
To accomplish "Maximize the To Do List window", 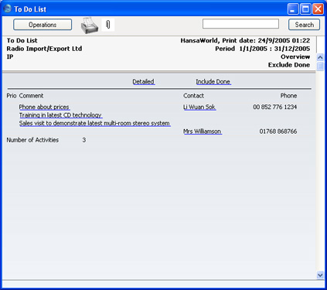I will coord(305,9).
